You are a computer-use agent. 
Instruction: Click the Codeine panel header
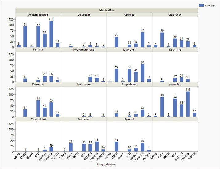pos(129,15)
